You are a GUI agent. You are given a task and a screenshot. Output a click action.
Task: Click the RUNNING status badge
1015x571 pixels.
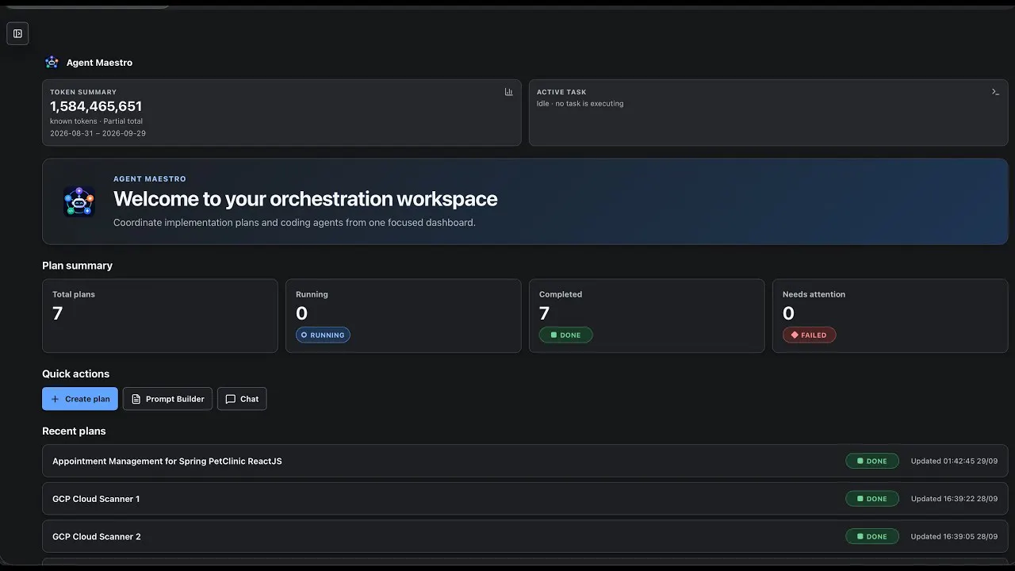click(x=323, y=335)
